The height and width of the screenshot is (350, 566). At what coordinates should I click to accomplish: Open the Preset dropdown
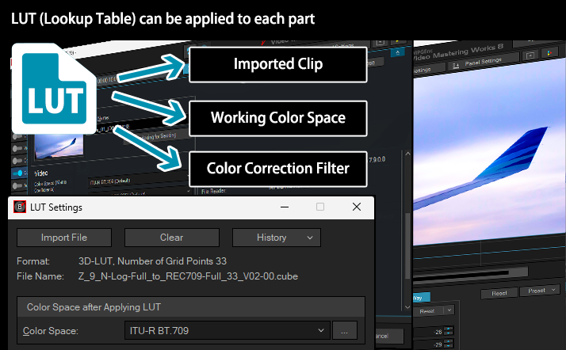540,290
